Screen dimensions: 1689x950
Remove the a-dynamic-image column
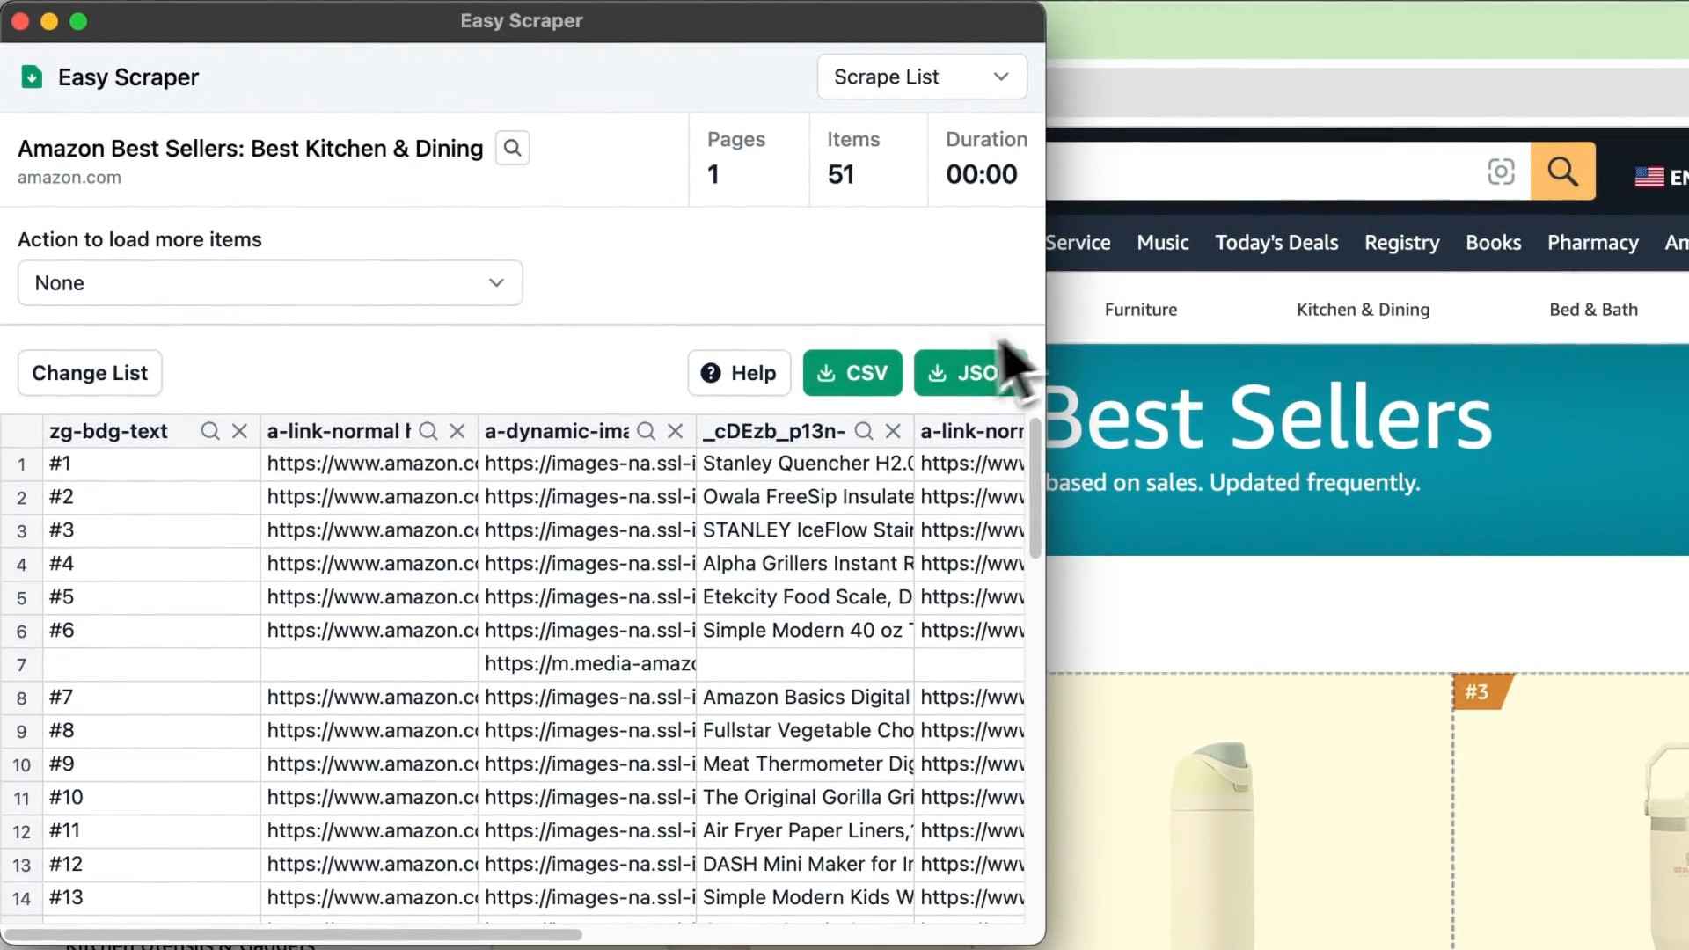(676, 431)
